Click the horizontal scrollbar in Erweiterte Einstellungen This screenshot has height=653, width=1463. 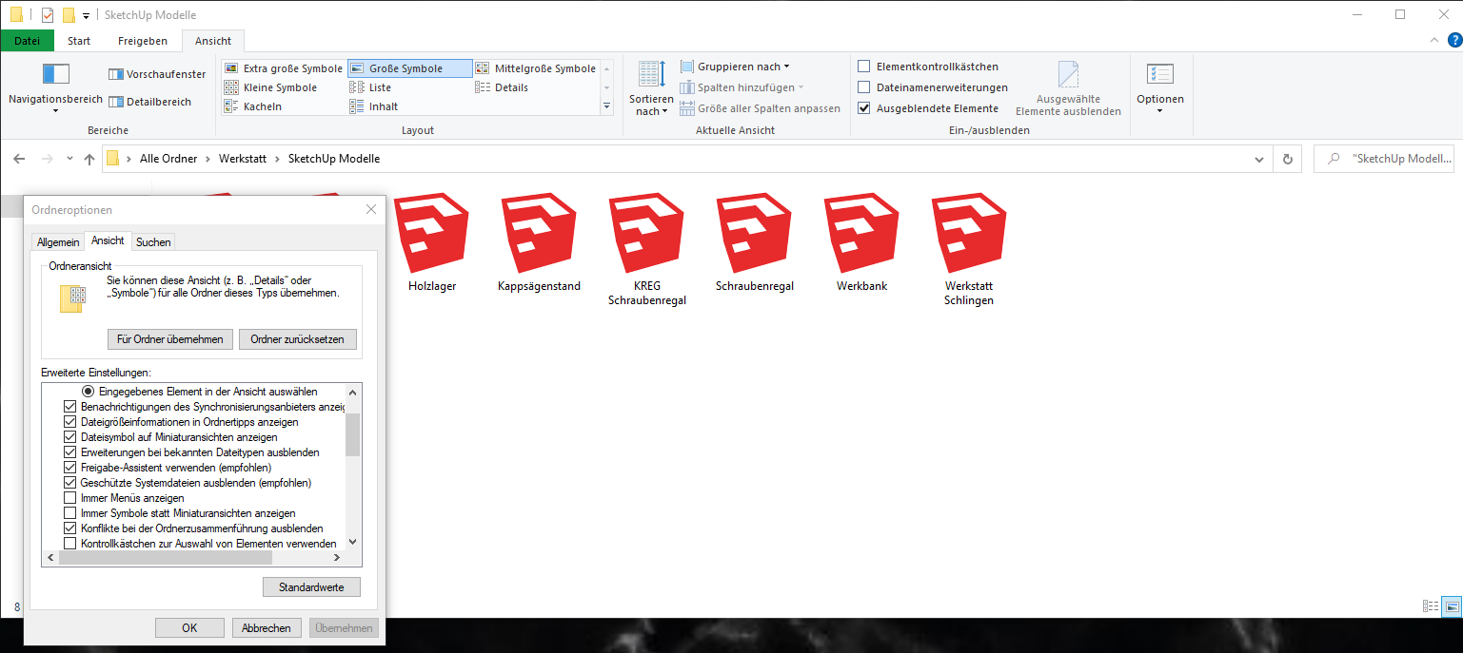[x=190, y=558]
